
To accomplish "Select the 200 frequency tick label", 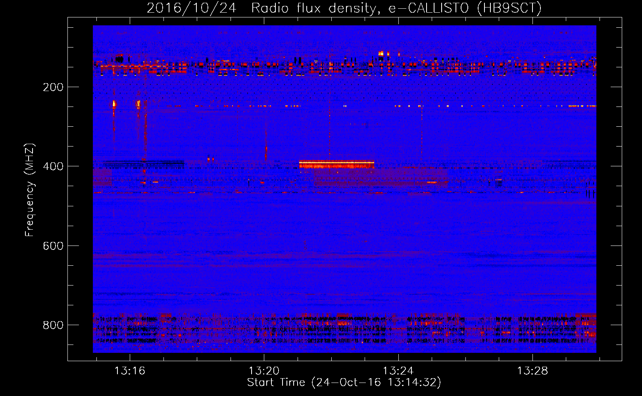I will pos(53,87).
